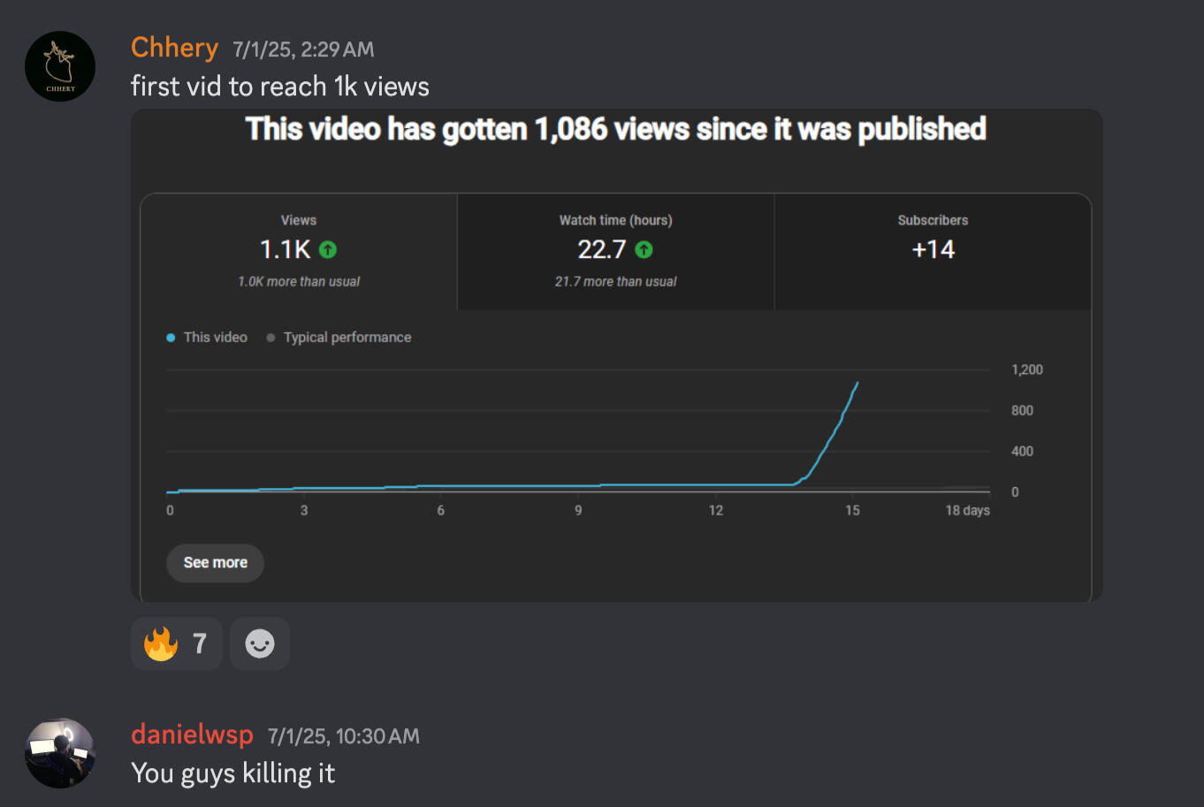Click the green up arrow beside Views
This screenshot has height=807, width=1204.
(328, 250)
